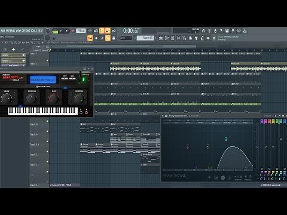Click the red knob in bass plugin

tap(53, 98)
